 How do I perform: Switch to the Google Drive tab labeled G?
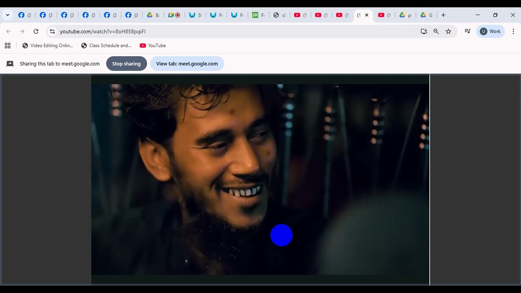click(426, 15)
